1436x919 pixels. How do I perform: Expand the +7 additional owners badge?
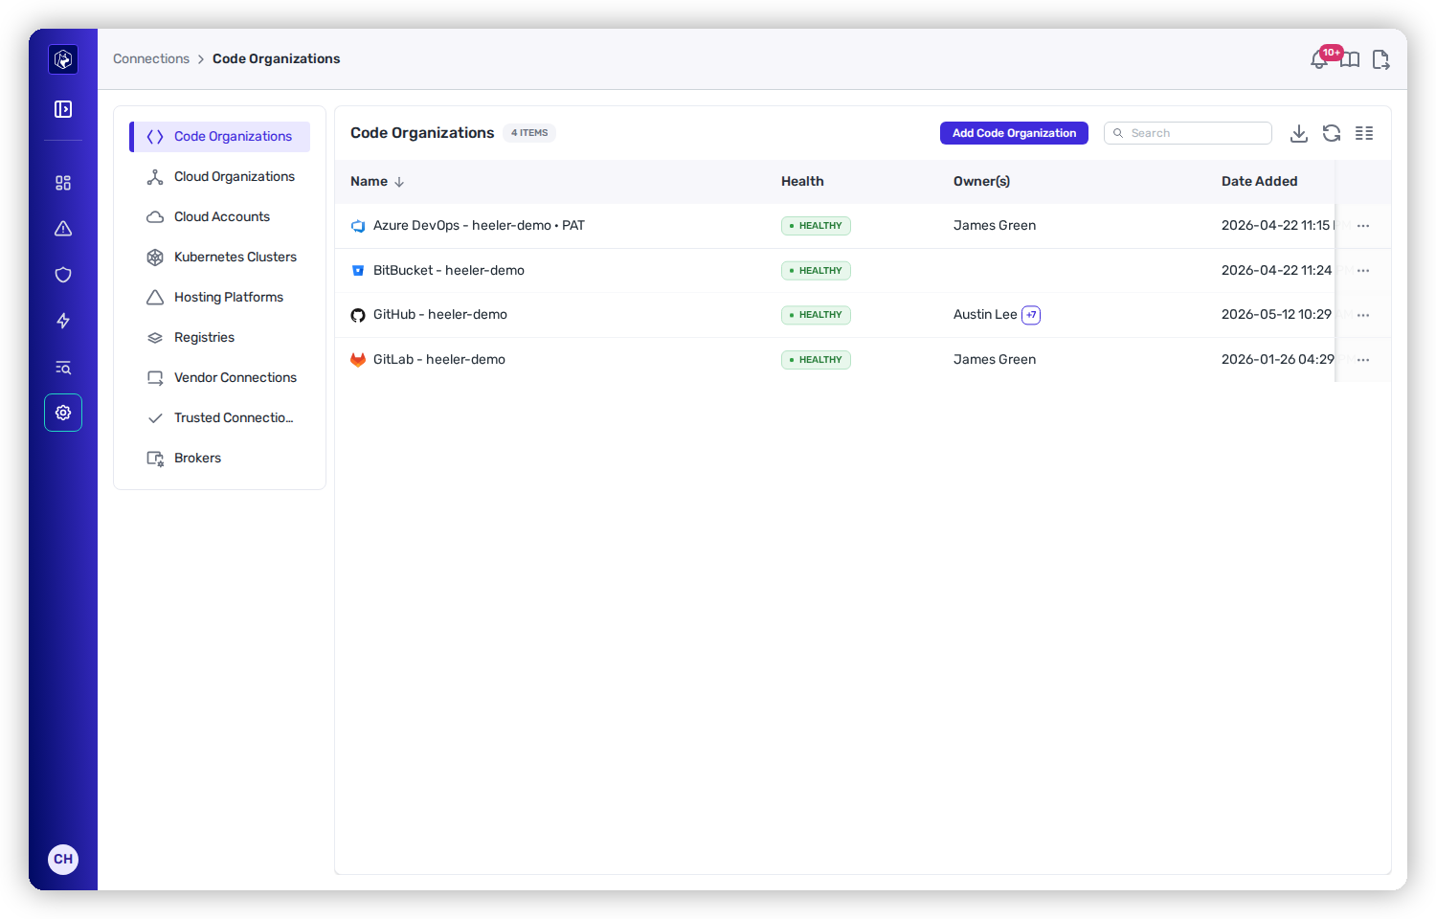click(1031, 315)
